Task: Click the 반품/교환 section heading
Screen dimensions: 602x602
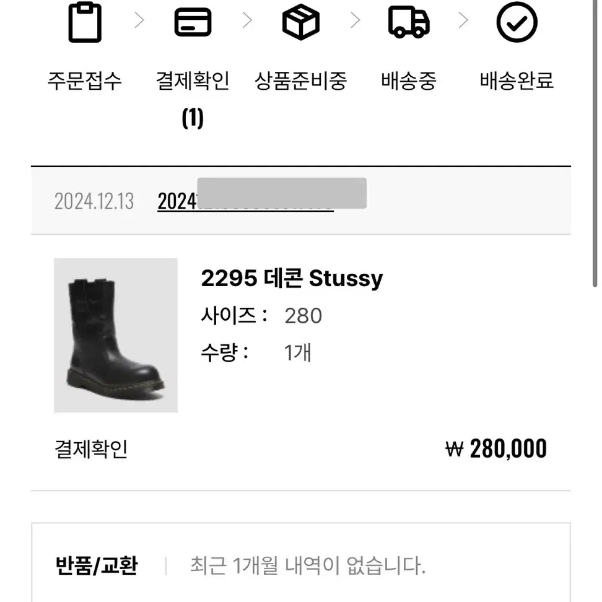Action: 97,565
